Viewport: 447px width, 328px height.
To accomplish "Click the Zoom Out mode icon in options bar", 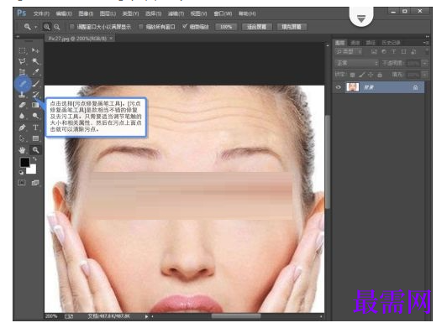I will [x=57, y=27].
